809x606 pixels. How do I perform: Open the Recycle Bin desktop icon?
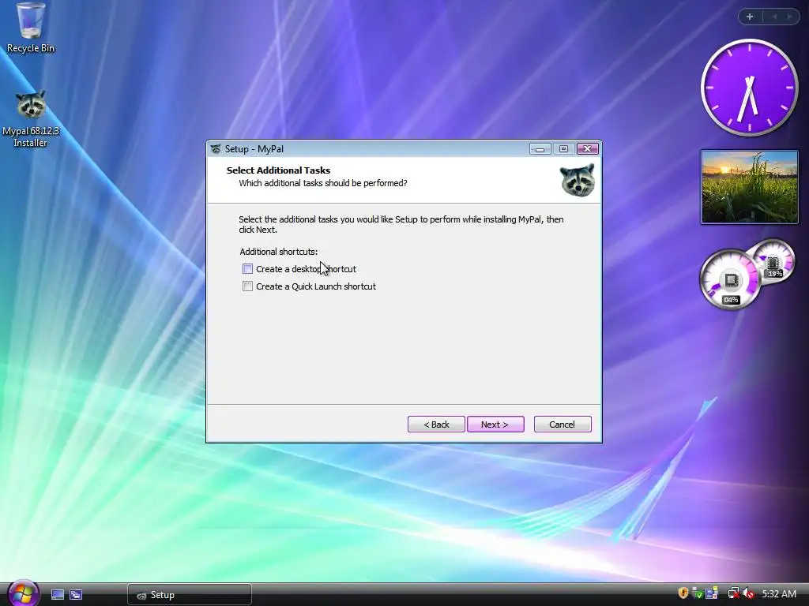pyautogui.click(x=31, y=28)
